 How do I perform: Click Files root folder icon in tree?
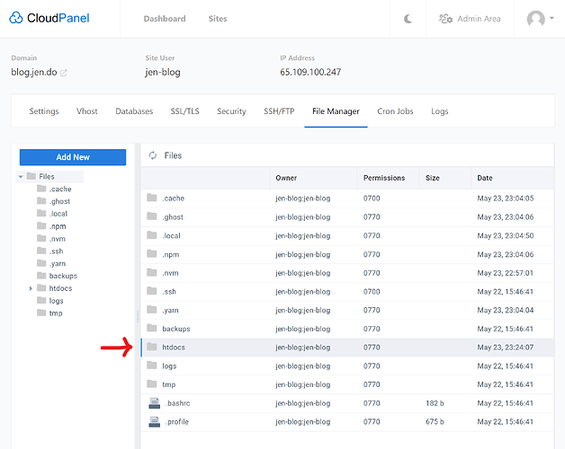click(x=31, y=176)
